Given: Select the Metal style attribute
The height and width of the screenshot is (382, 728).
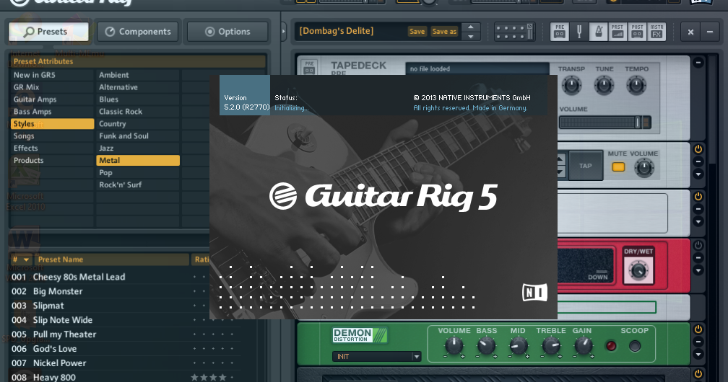Looking at the screenshot, I should tap(138, 161).
